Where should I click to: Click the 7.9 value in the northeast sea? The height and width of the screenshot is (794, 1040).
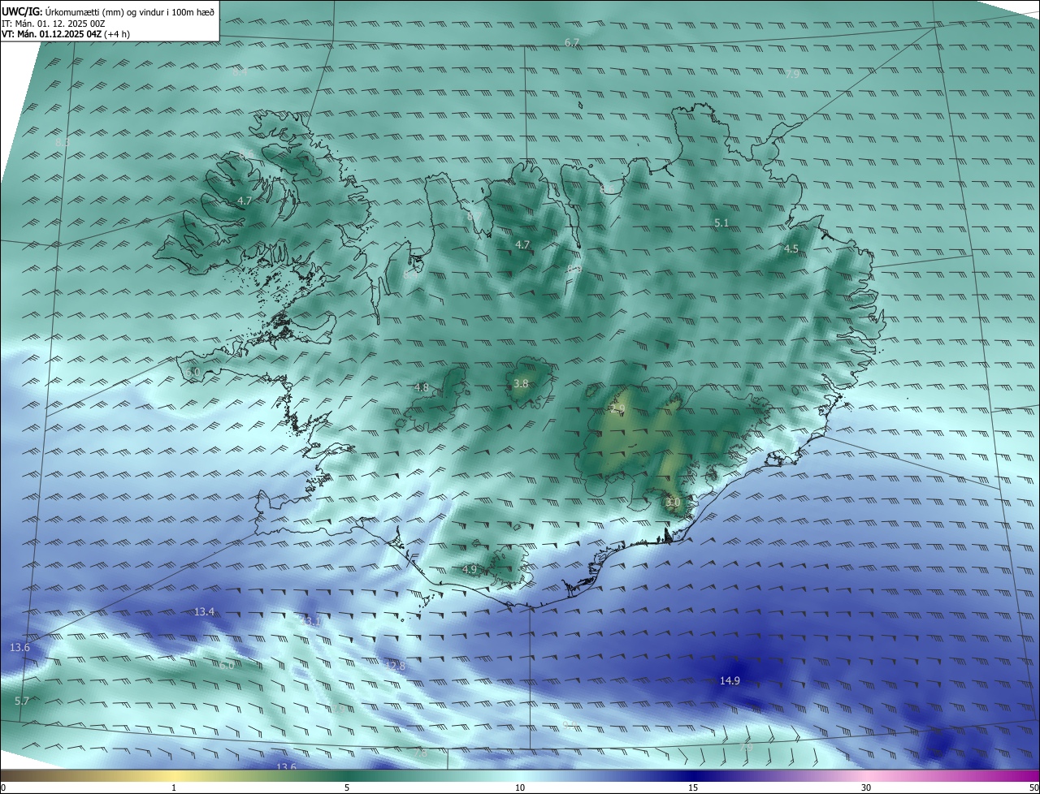click(x=792, y=74)
